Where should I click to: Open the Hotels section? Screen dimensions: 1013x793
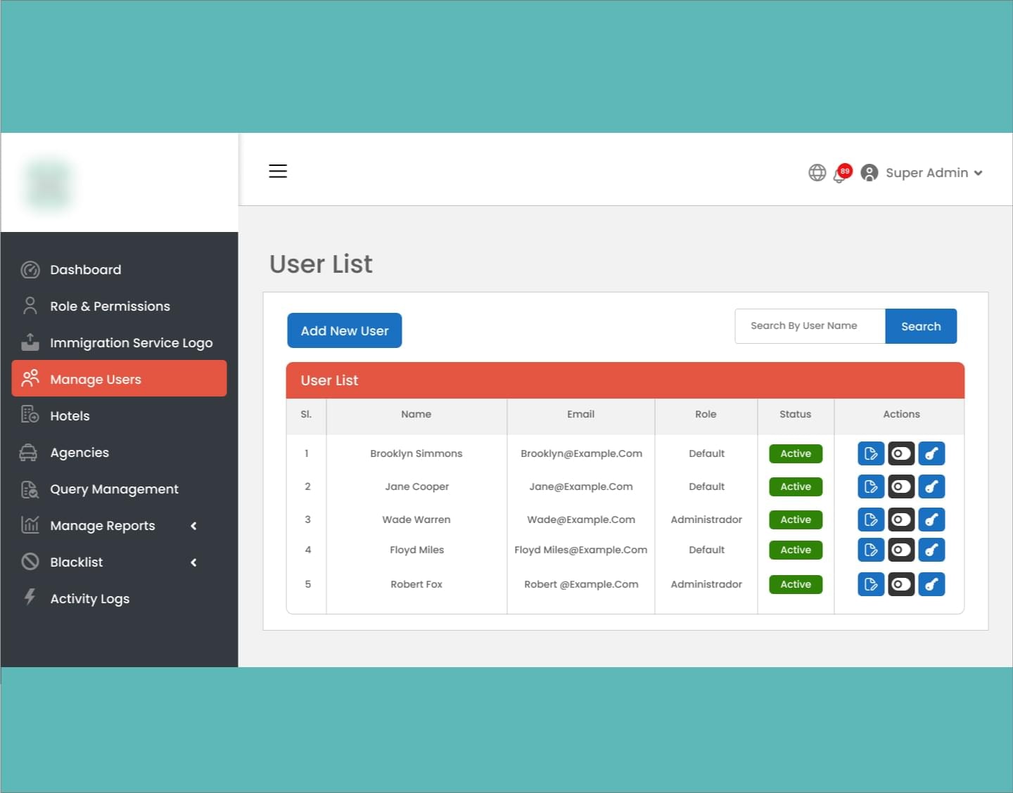[x=120, y=415]
